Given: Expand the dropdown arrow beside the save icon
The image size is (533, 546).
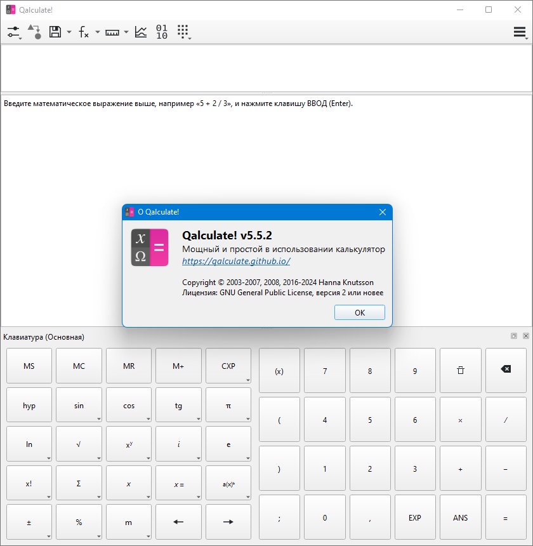Looking at the screenshot, I should (69, 32).
